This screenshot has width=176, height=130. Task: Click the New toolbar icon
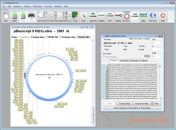coord(6,17)
